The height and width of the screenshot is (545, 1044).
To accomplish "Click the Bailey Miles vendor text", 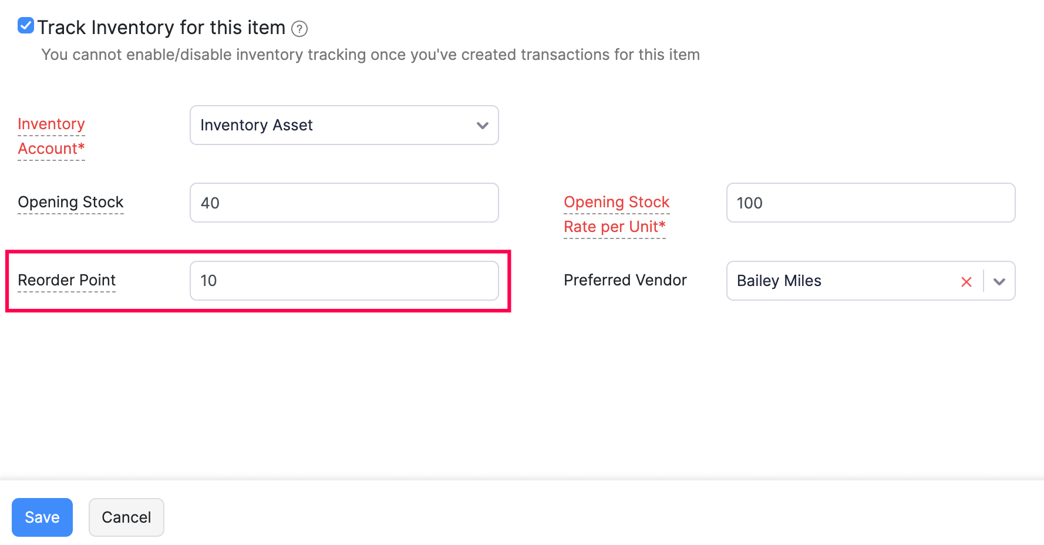I will point(779,281).
